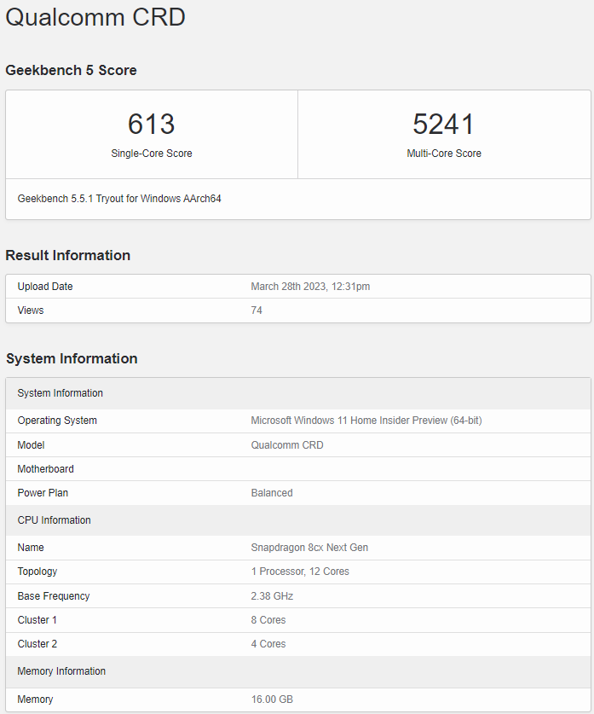594x714 pixels.
Task: Click the System Information table header row
Action: click(x=298, y=393)
